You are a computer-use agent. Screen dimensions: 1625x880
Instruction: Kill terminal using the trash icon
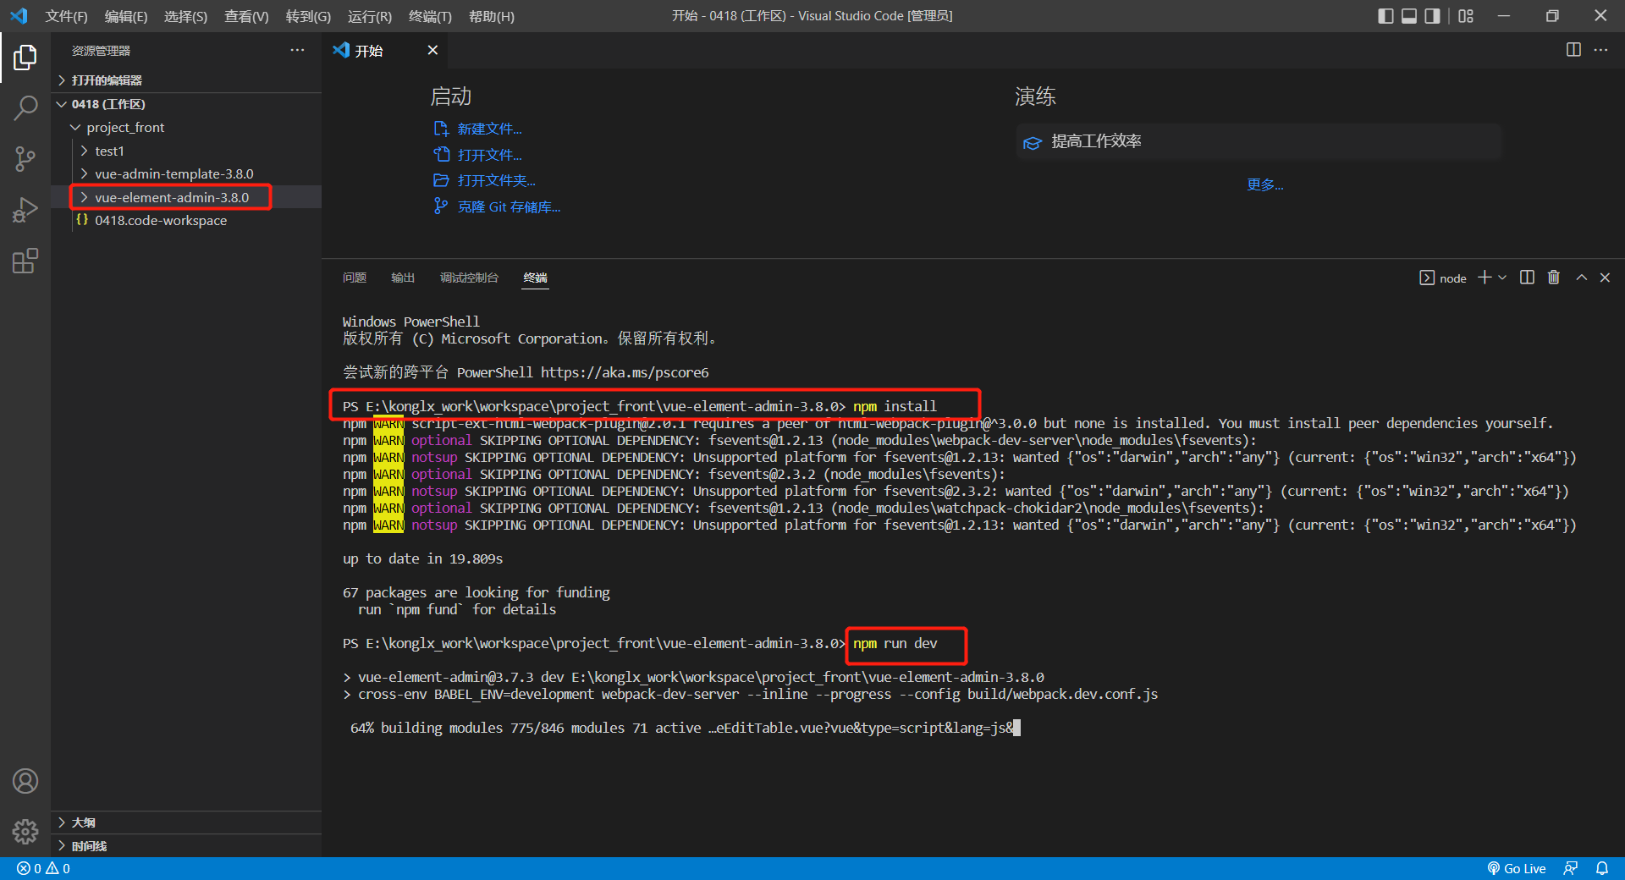(x=1553, y=278)
